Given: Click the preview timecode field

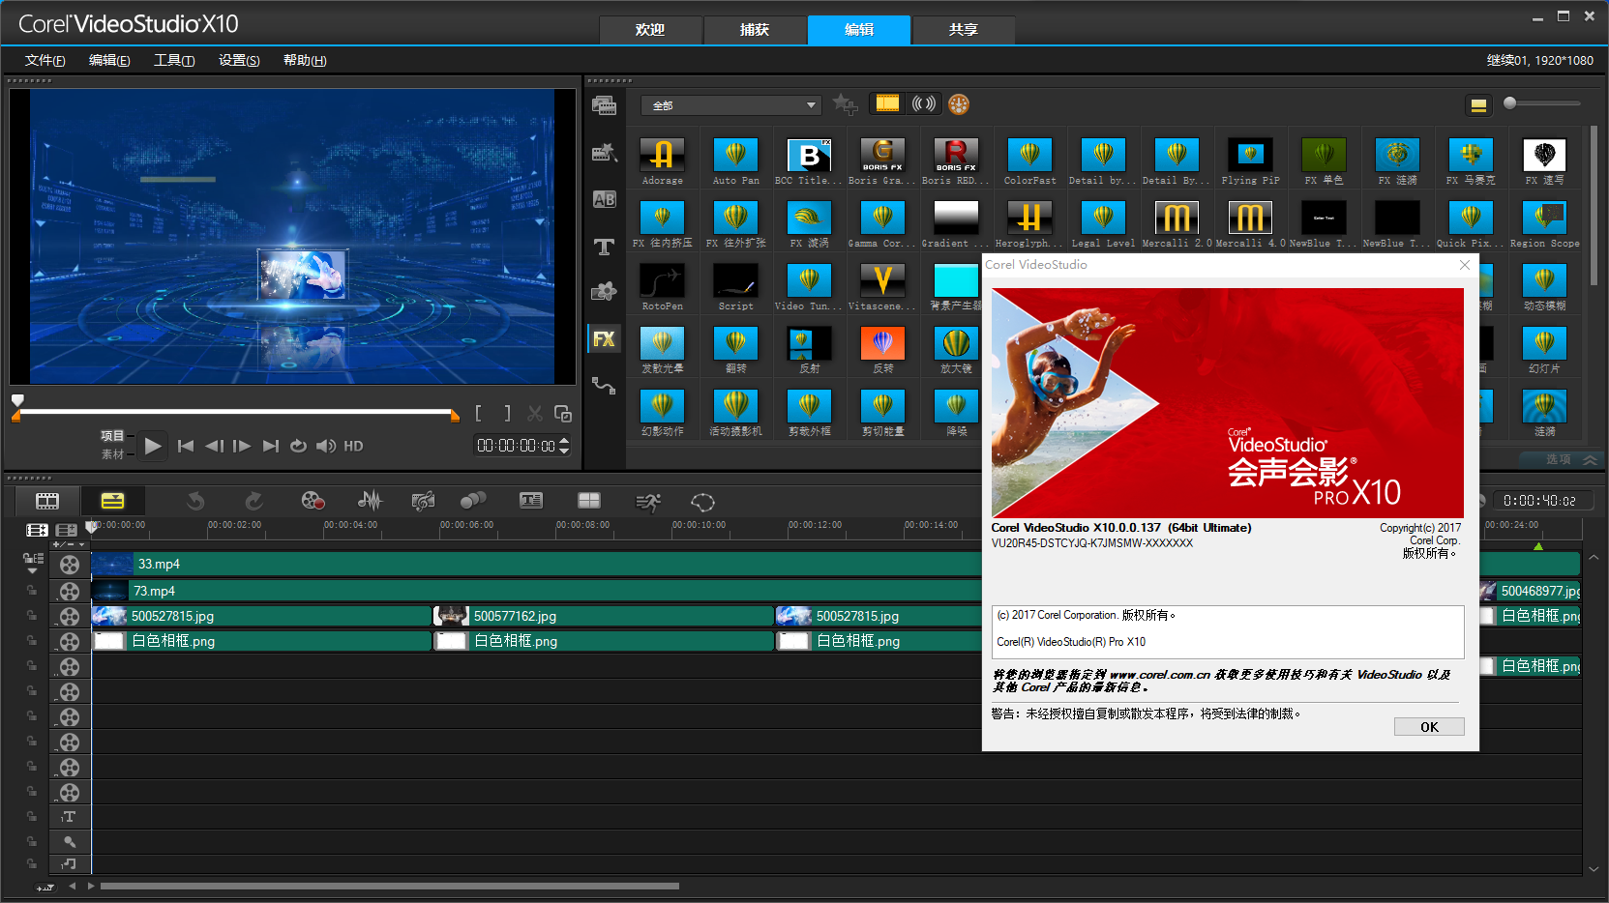Looking at the screenshot, I should click(x=516, y=446).
